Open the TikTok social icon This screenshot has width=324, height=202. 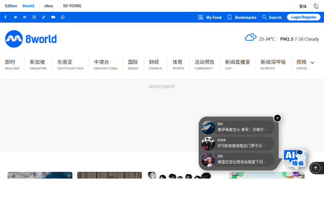(43, 17)
